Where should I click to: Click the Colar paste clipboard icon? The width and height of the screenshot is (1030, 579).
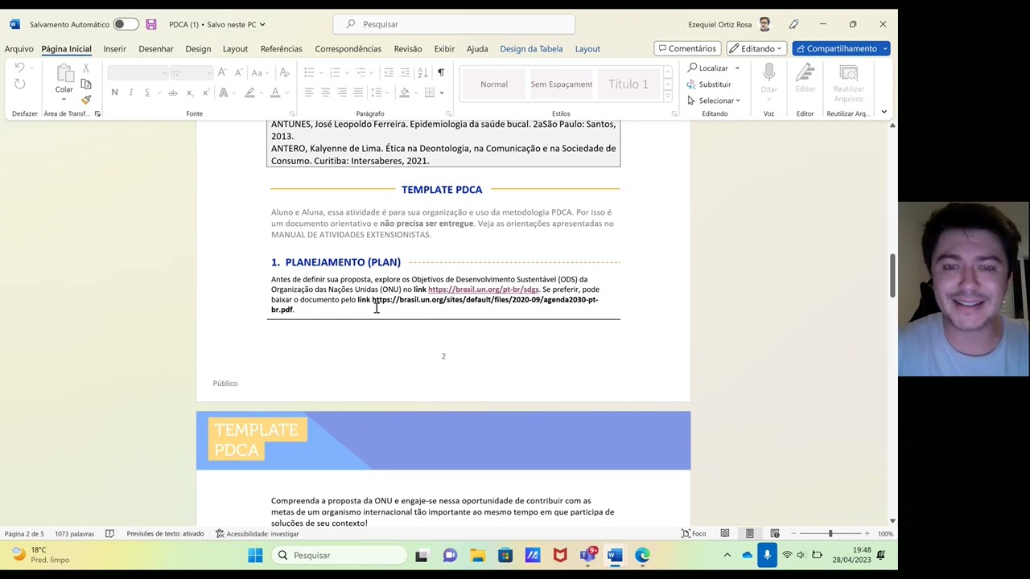pos(64,73)
